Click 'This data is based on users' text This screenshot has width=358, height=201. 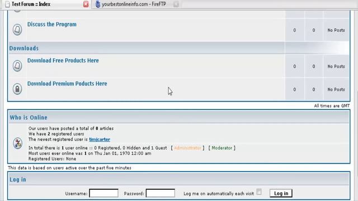click(x=69, y=167)
